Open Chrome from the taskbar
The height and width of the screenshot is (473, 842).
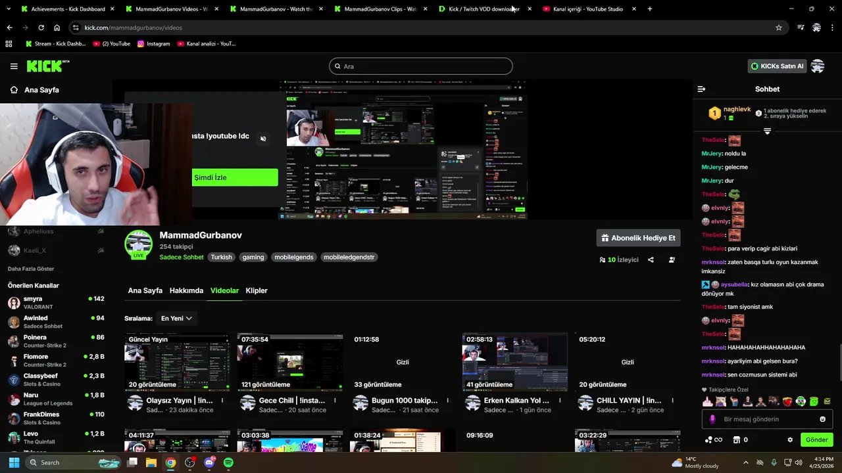point(170,462)
